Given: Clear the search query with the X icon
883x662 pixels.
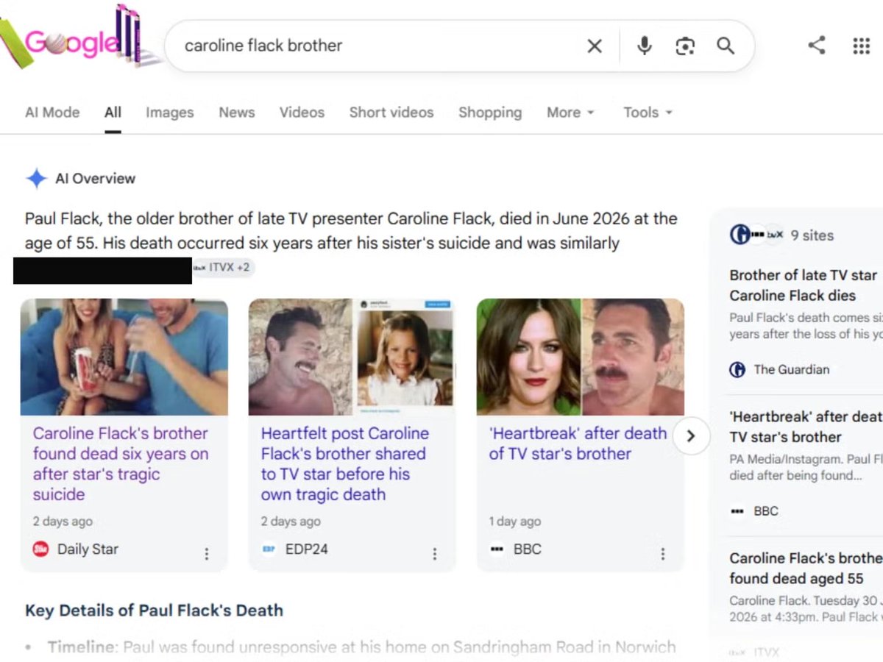Looking at the screenshot, I should [595, 46].
